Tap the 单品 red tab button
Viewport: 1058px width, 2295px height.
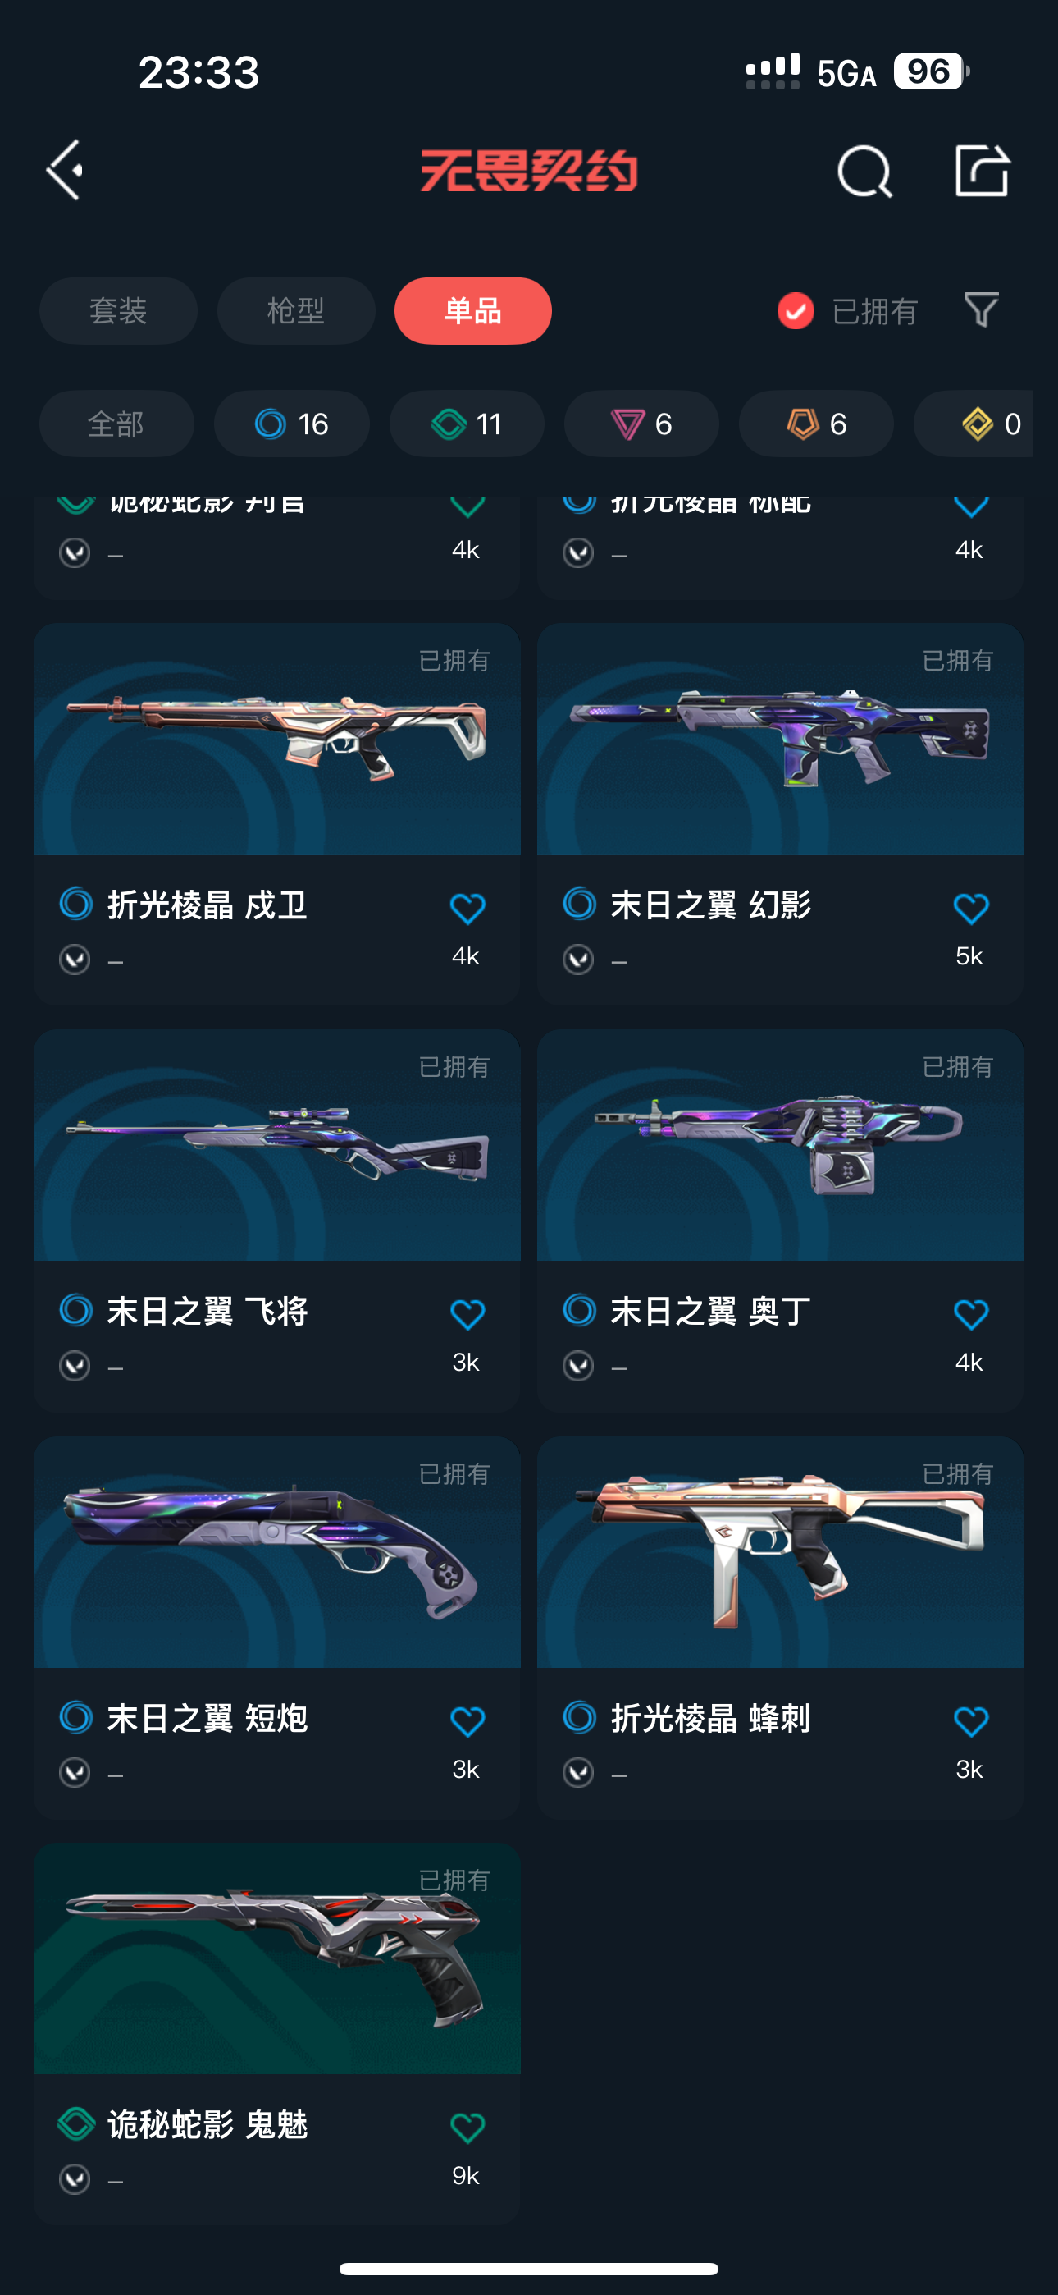point(473,310)
